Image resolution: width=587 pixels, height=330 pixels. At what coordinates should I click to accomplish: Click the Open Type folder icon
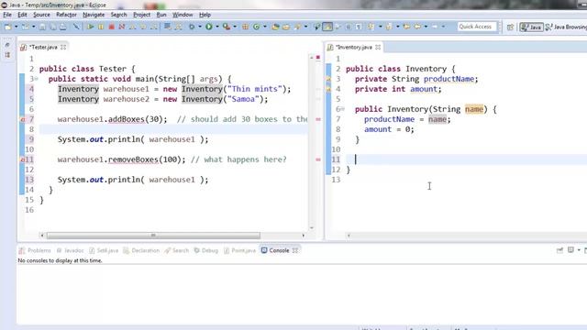point(275,27)
